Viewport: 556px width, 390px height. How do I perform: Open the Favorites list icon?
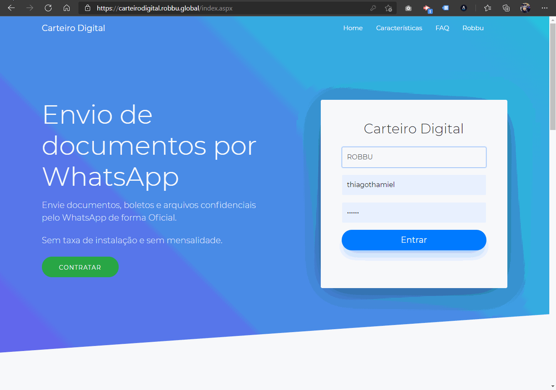coord(488,8)
